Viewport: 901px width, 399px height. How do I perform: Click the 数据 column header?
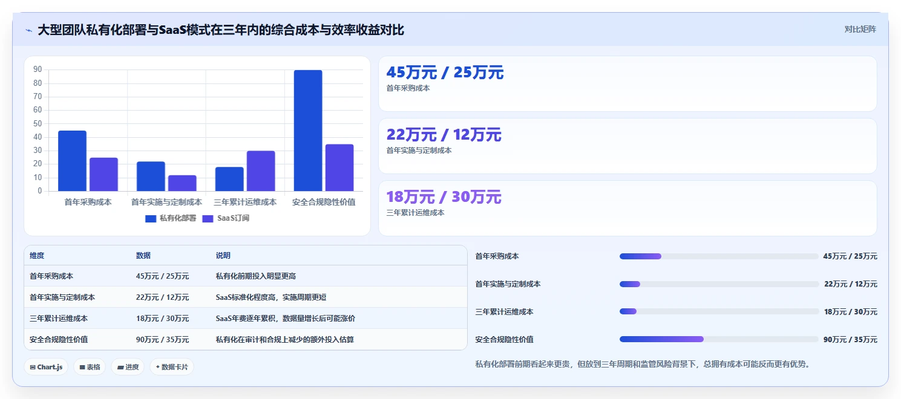[x=143, y=256]
